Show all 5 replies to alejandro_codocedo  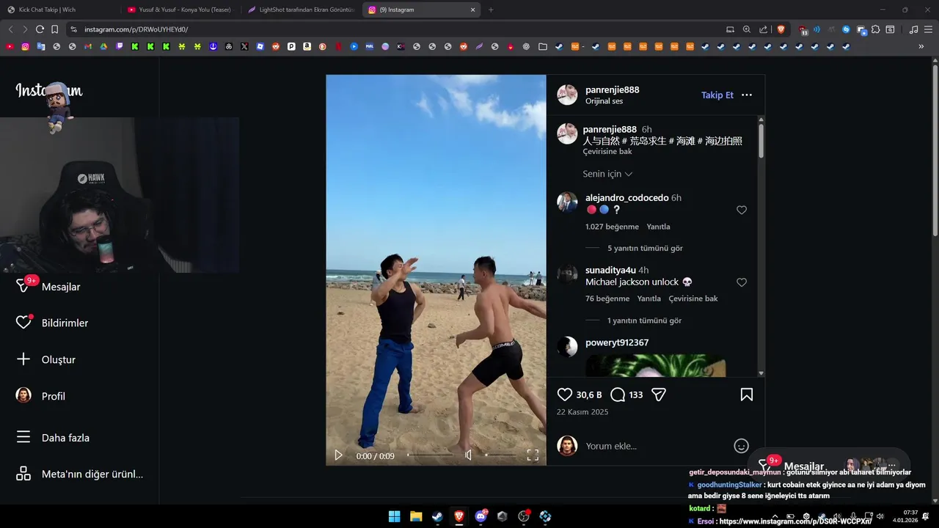pos(645,248)
